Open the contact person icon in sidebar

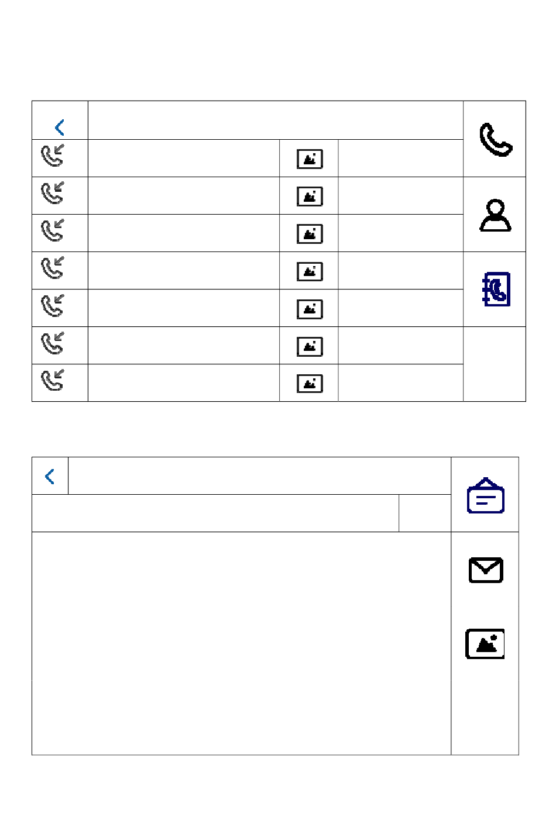coord(495,215)
